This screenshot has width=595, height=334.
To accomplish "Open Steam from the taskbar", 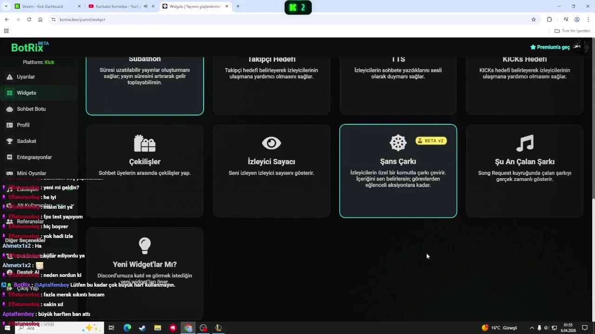I will point(142,328).
